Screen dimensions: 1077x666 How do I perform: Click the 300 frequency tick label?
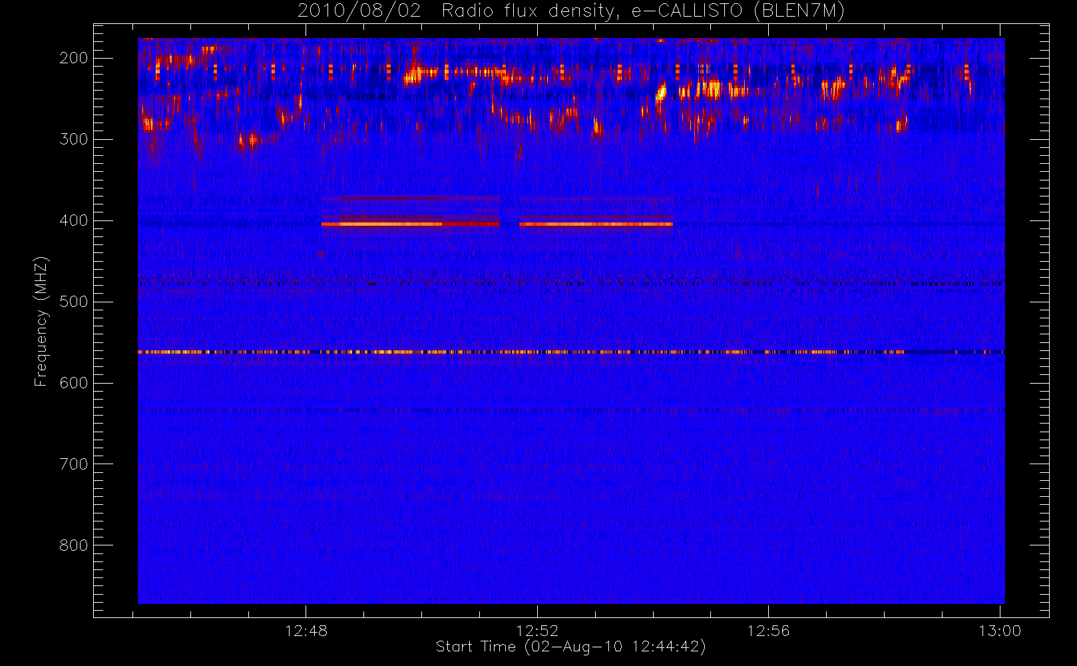(73, 139)
